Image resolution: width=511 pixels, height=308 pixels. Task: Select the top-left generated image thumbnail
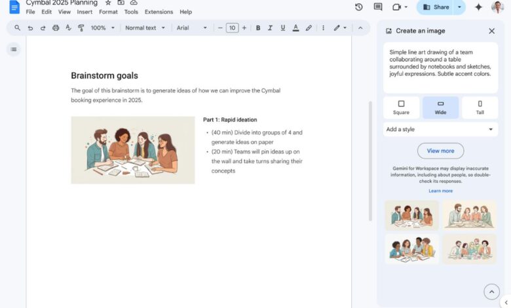click(x=412, y=216)
